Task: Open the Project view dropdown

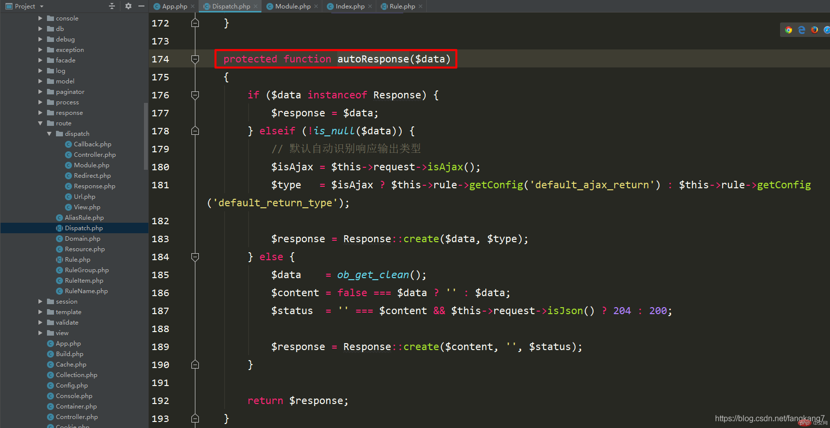Action: pos(25,6)
